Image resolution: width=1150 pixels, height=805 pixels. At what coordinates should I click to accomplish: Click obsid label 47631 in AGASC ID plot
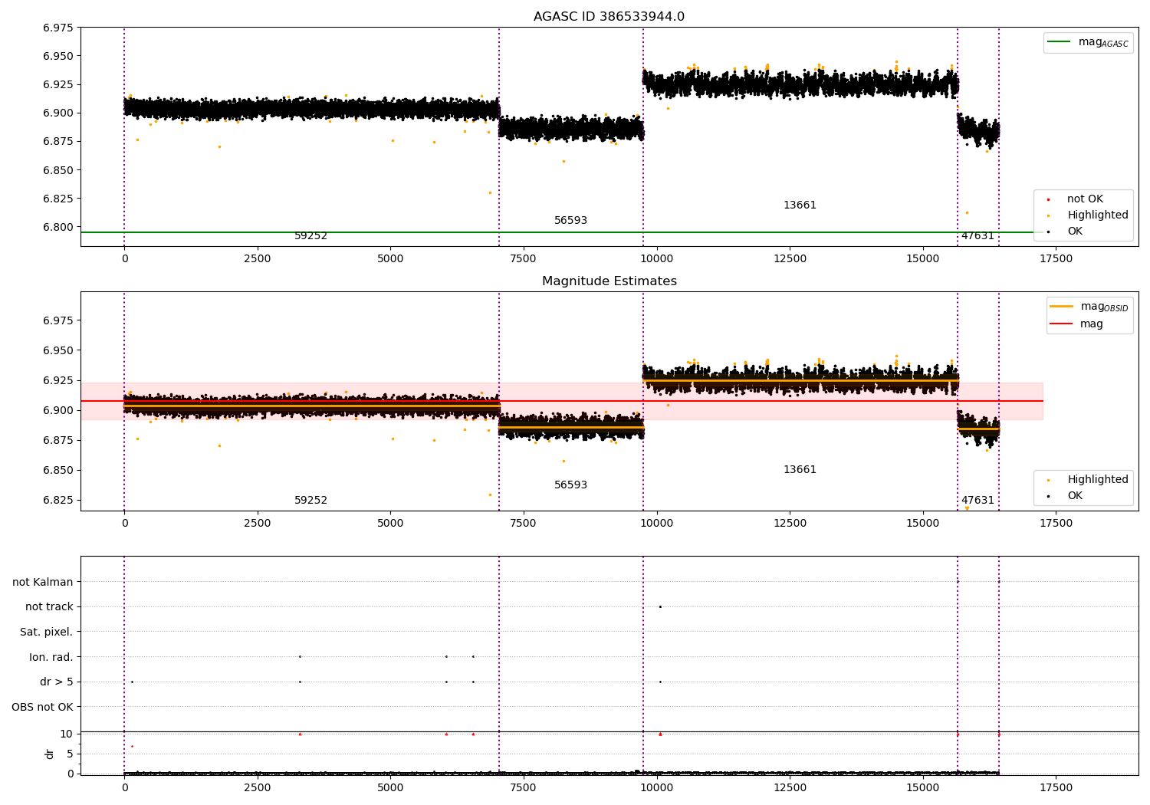tap(978, 236)
